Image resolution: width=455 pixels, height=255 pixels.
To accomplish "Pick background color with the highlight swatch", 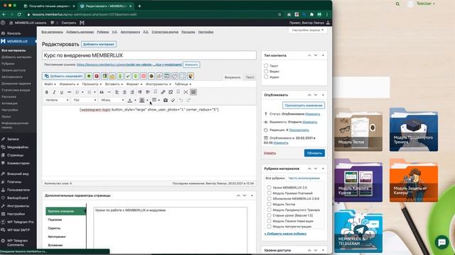I will 142,101.
